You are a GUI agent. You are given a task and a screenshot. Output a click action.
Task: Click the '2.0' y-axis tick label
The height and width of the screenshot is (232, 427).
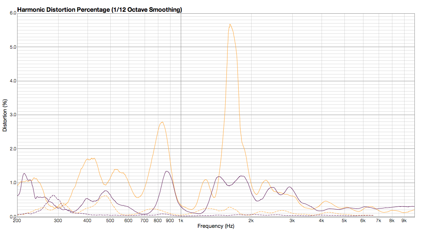coord(13,149)
